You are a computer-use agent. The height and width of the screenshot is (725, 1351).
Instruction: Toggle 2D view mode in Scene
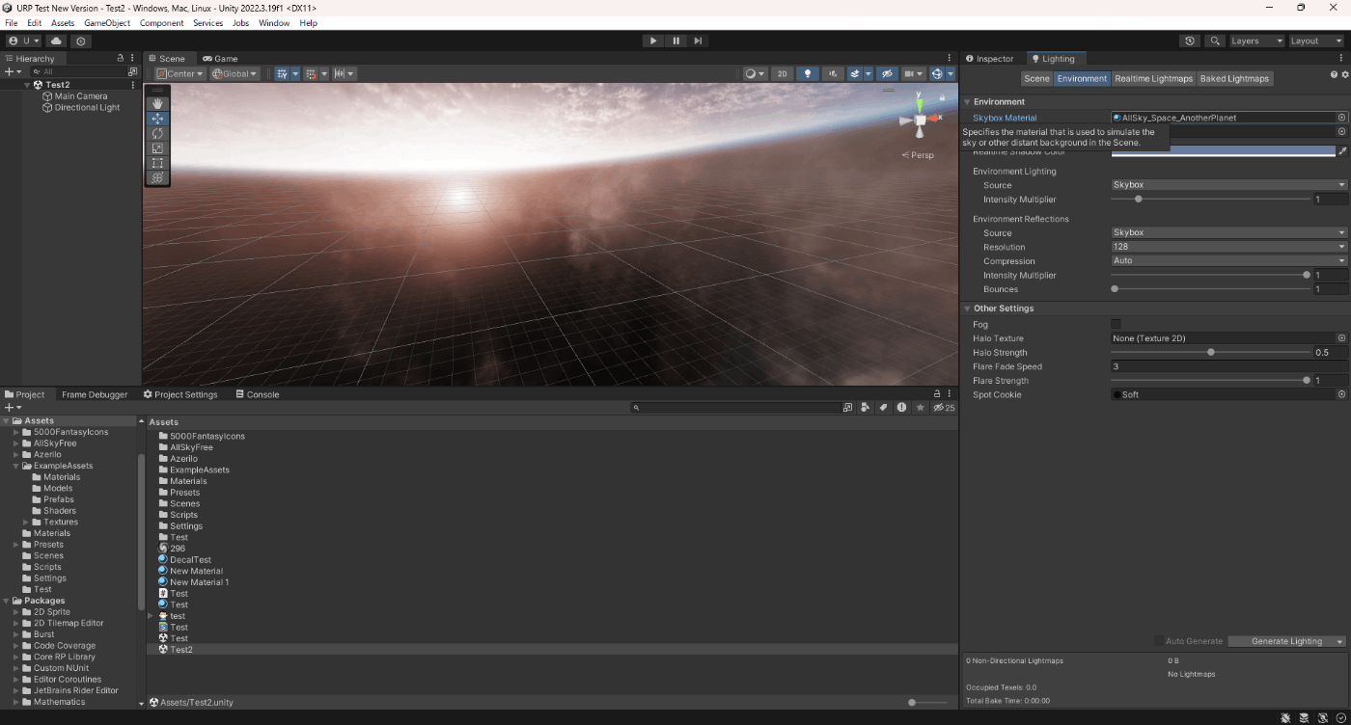pos(783,73)
